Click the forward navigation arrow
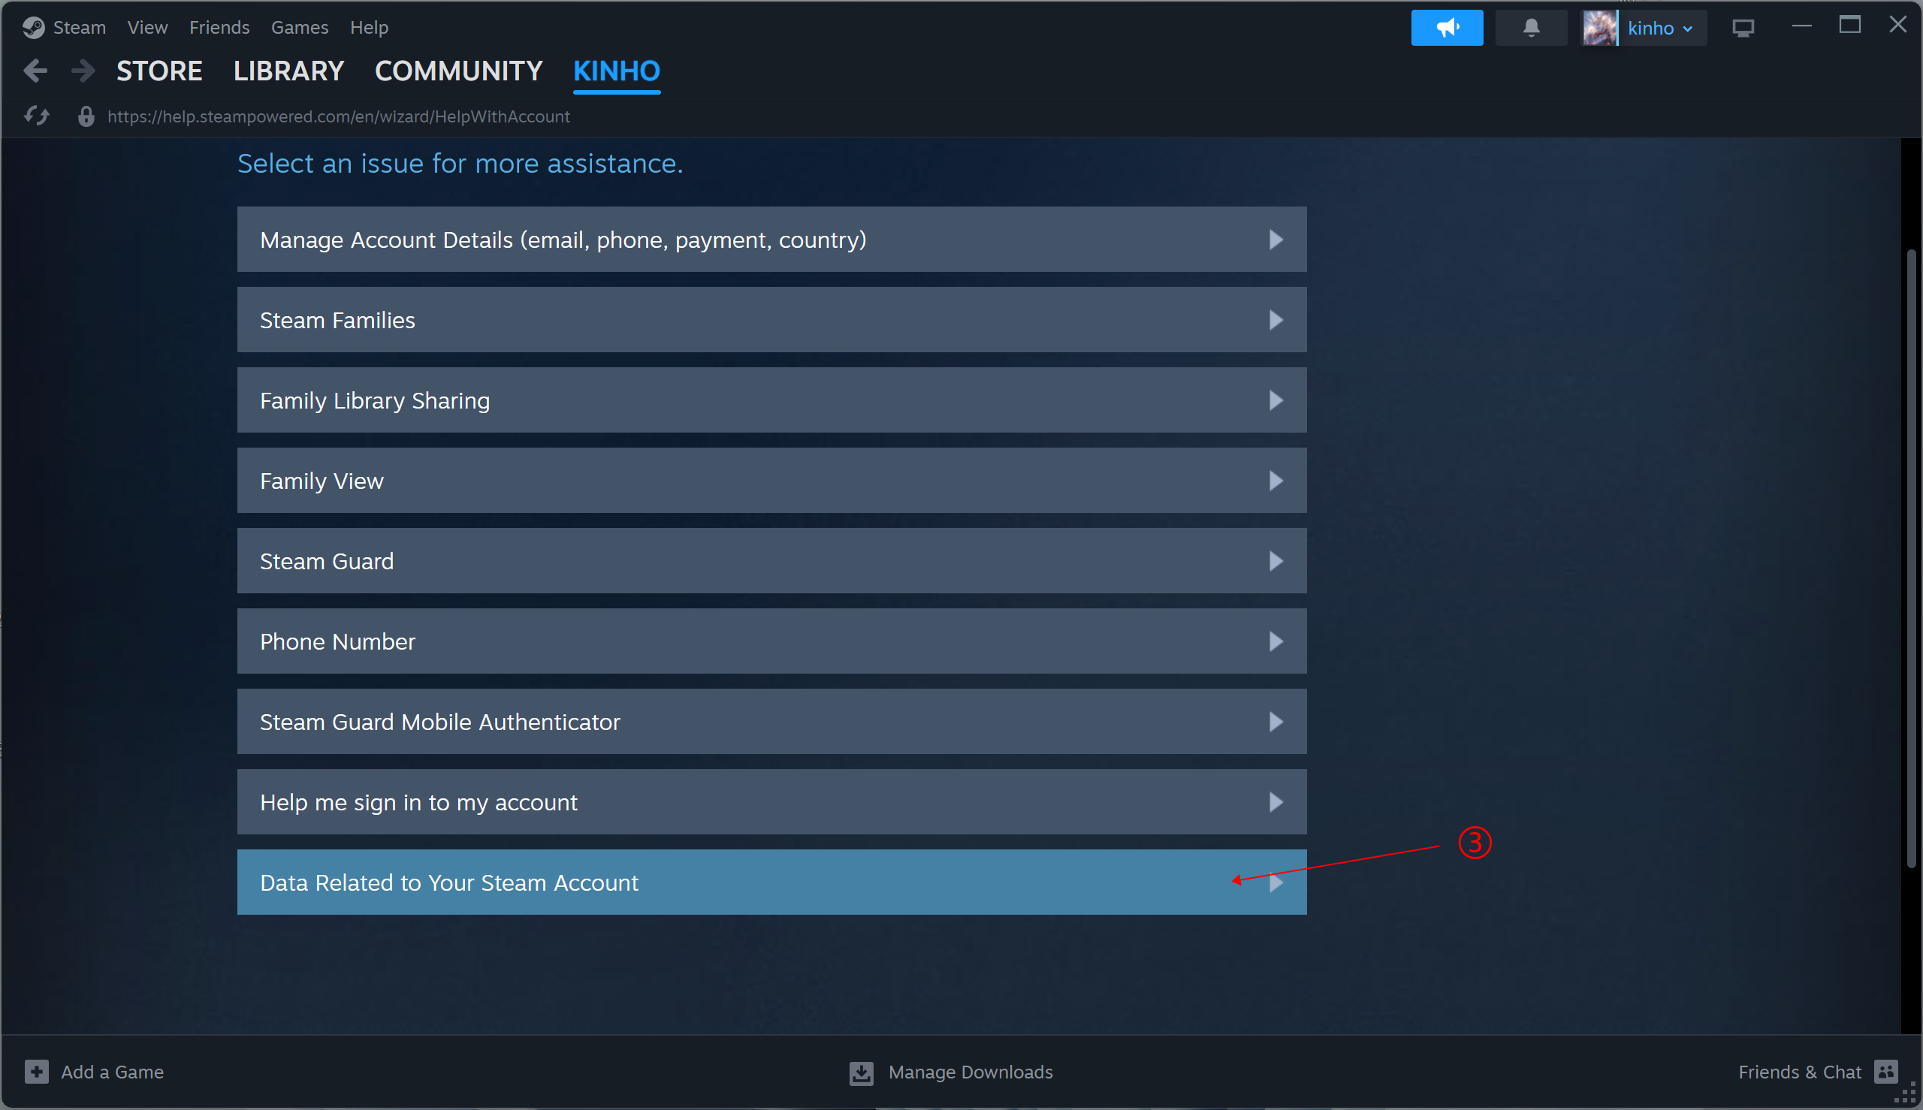 pyautogui.click(x=83, y=71)
